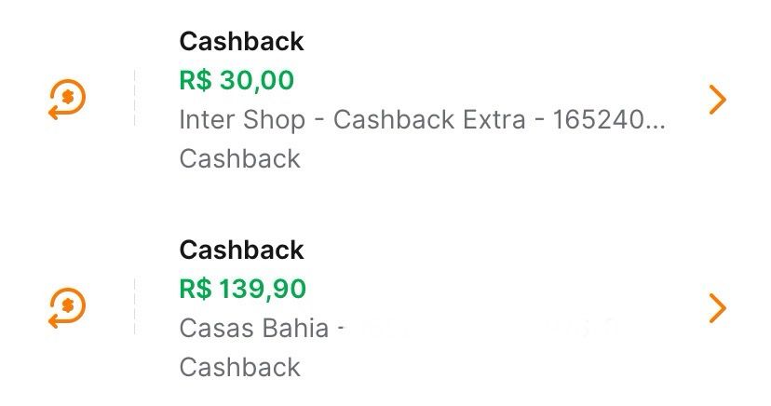
Task: Click the first entry's bold Cashback title
Action: (241, 41)
